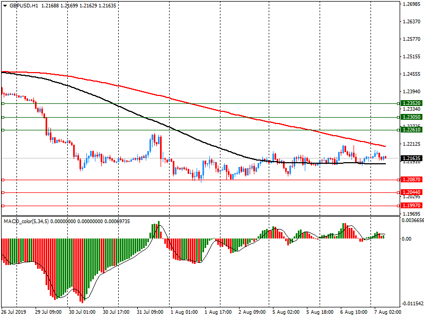The height and width of the screenshot is (318, 424).
Task: Select the 1.20870 red level price tag
Action: tap(411, 180)
